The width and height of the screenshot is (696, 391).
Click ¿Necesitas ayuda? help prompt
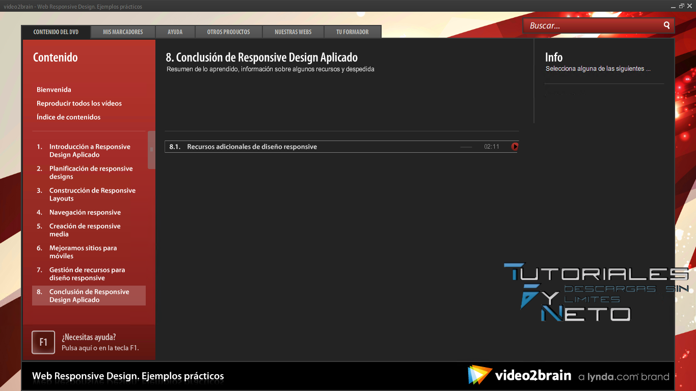[89, 337]
